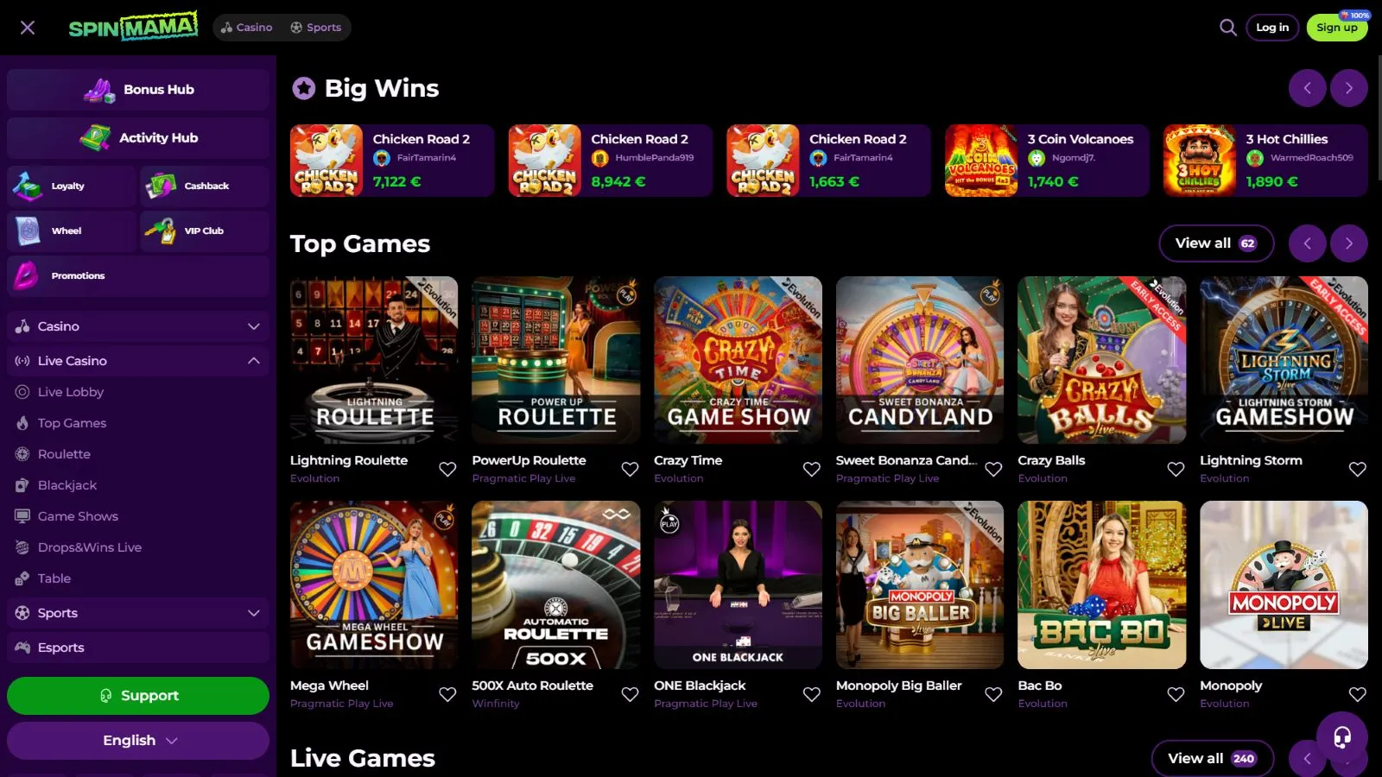The height and width of the screenshot is (777, 1382).
Task: Open the Monopoly Big Baller thumbnail
Action: coord(919,584)
